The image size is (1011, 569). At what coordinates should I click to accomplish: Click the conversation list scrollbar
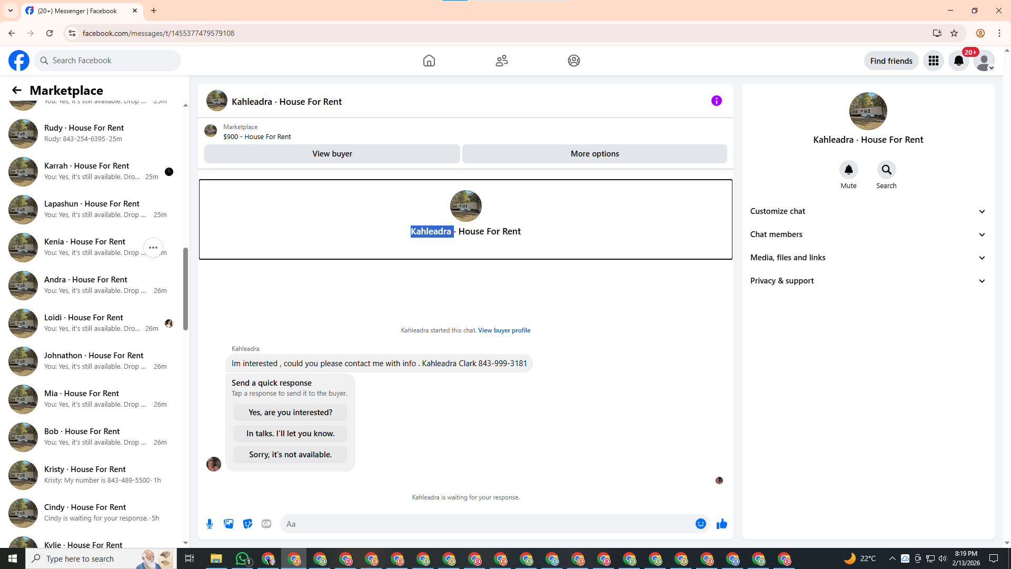pyautogui.click(x=185, y=289)
